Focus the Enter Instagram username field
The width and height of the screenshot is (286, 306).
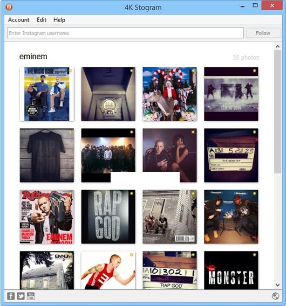[x=125, y=33]
